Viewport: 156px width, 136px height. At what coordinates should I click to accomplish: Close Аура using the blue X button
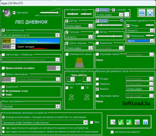[150, 12]
